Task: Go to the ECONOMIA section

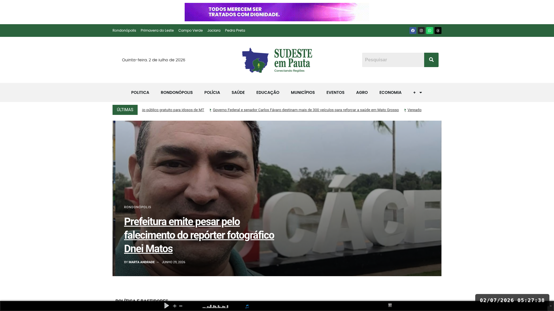Action: tap(390, 92)
